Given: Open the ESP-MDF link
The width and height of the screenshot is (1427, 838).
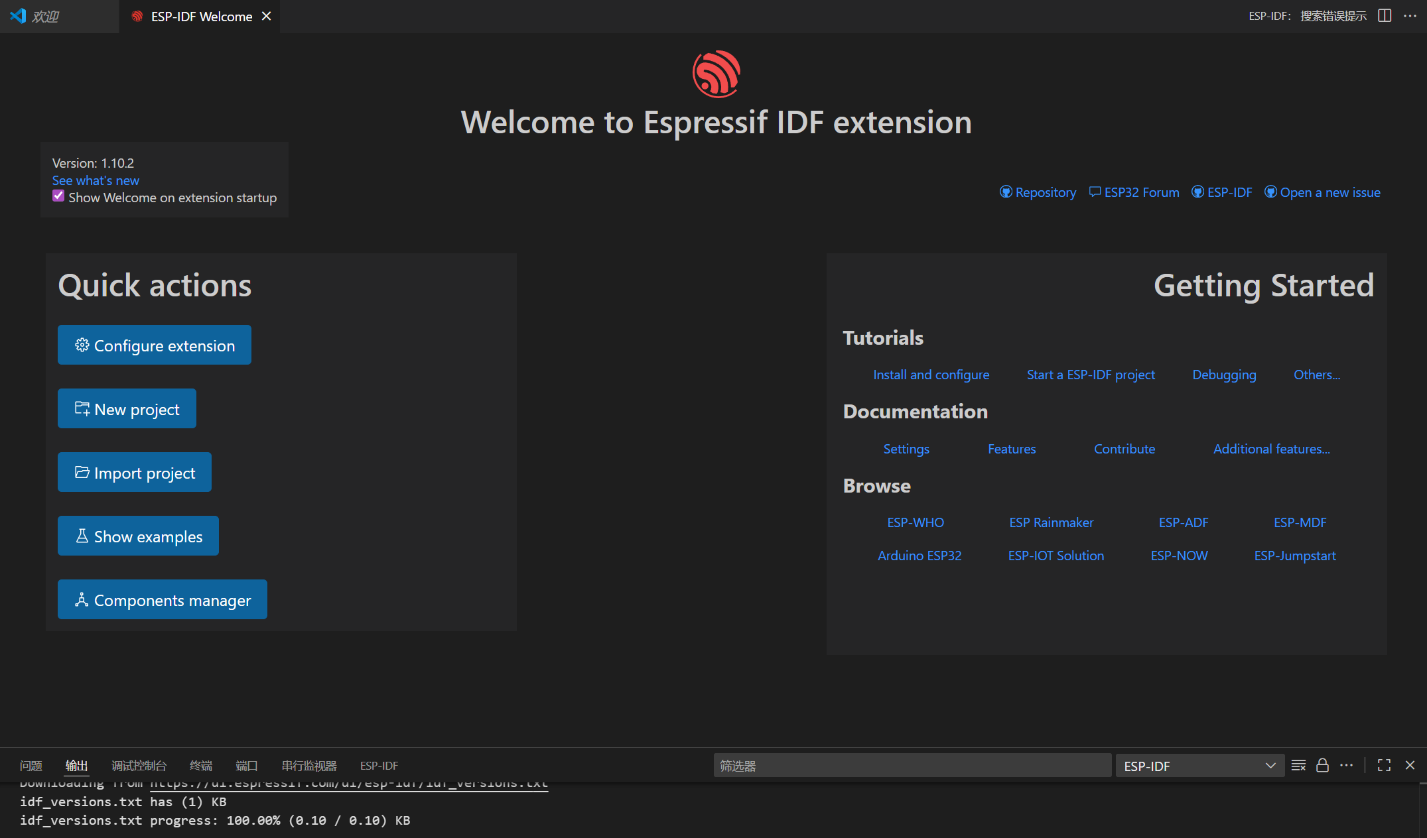Looking at the screenshot, I should point(1300,522).
